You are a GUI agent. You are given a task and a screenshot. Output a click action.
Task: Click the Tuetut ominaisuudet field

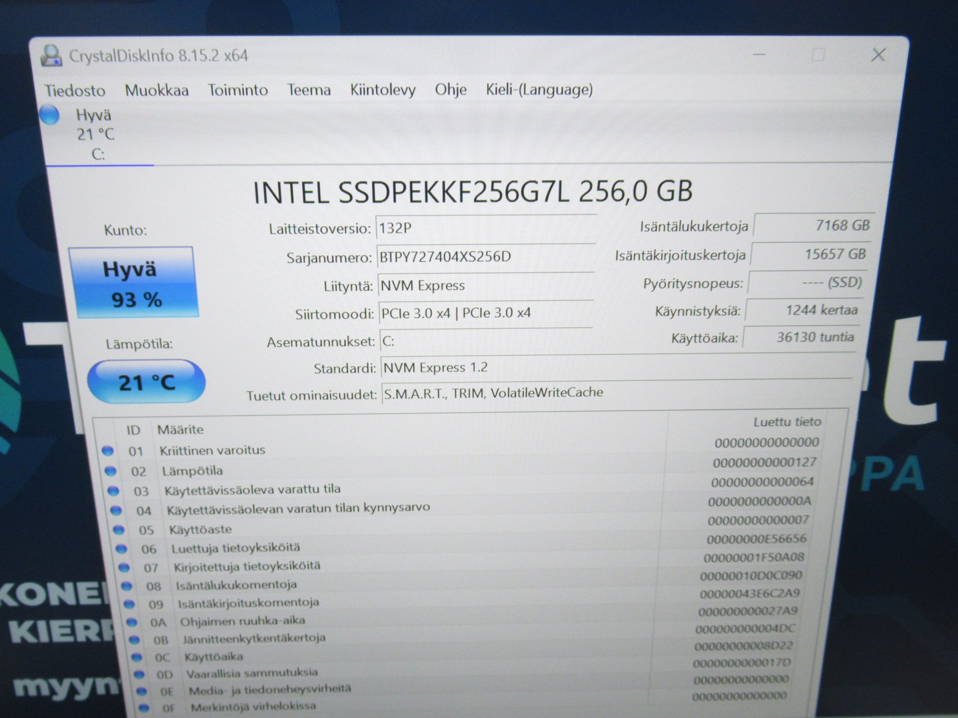617,392
